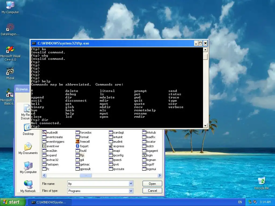
Task: Click the console scroll-up arrow
Action: pos(205,50)
